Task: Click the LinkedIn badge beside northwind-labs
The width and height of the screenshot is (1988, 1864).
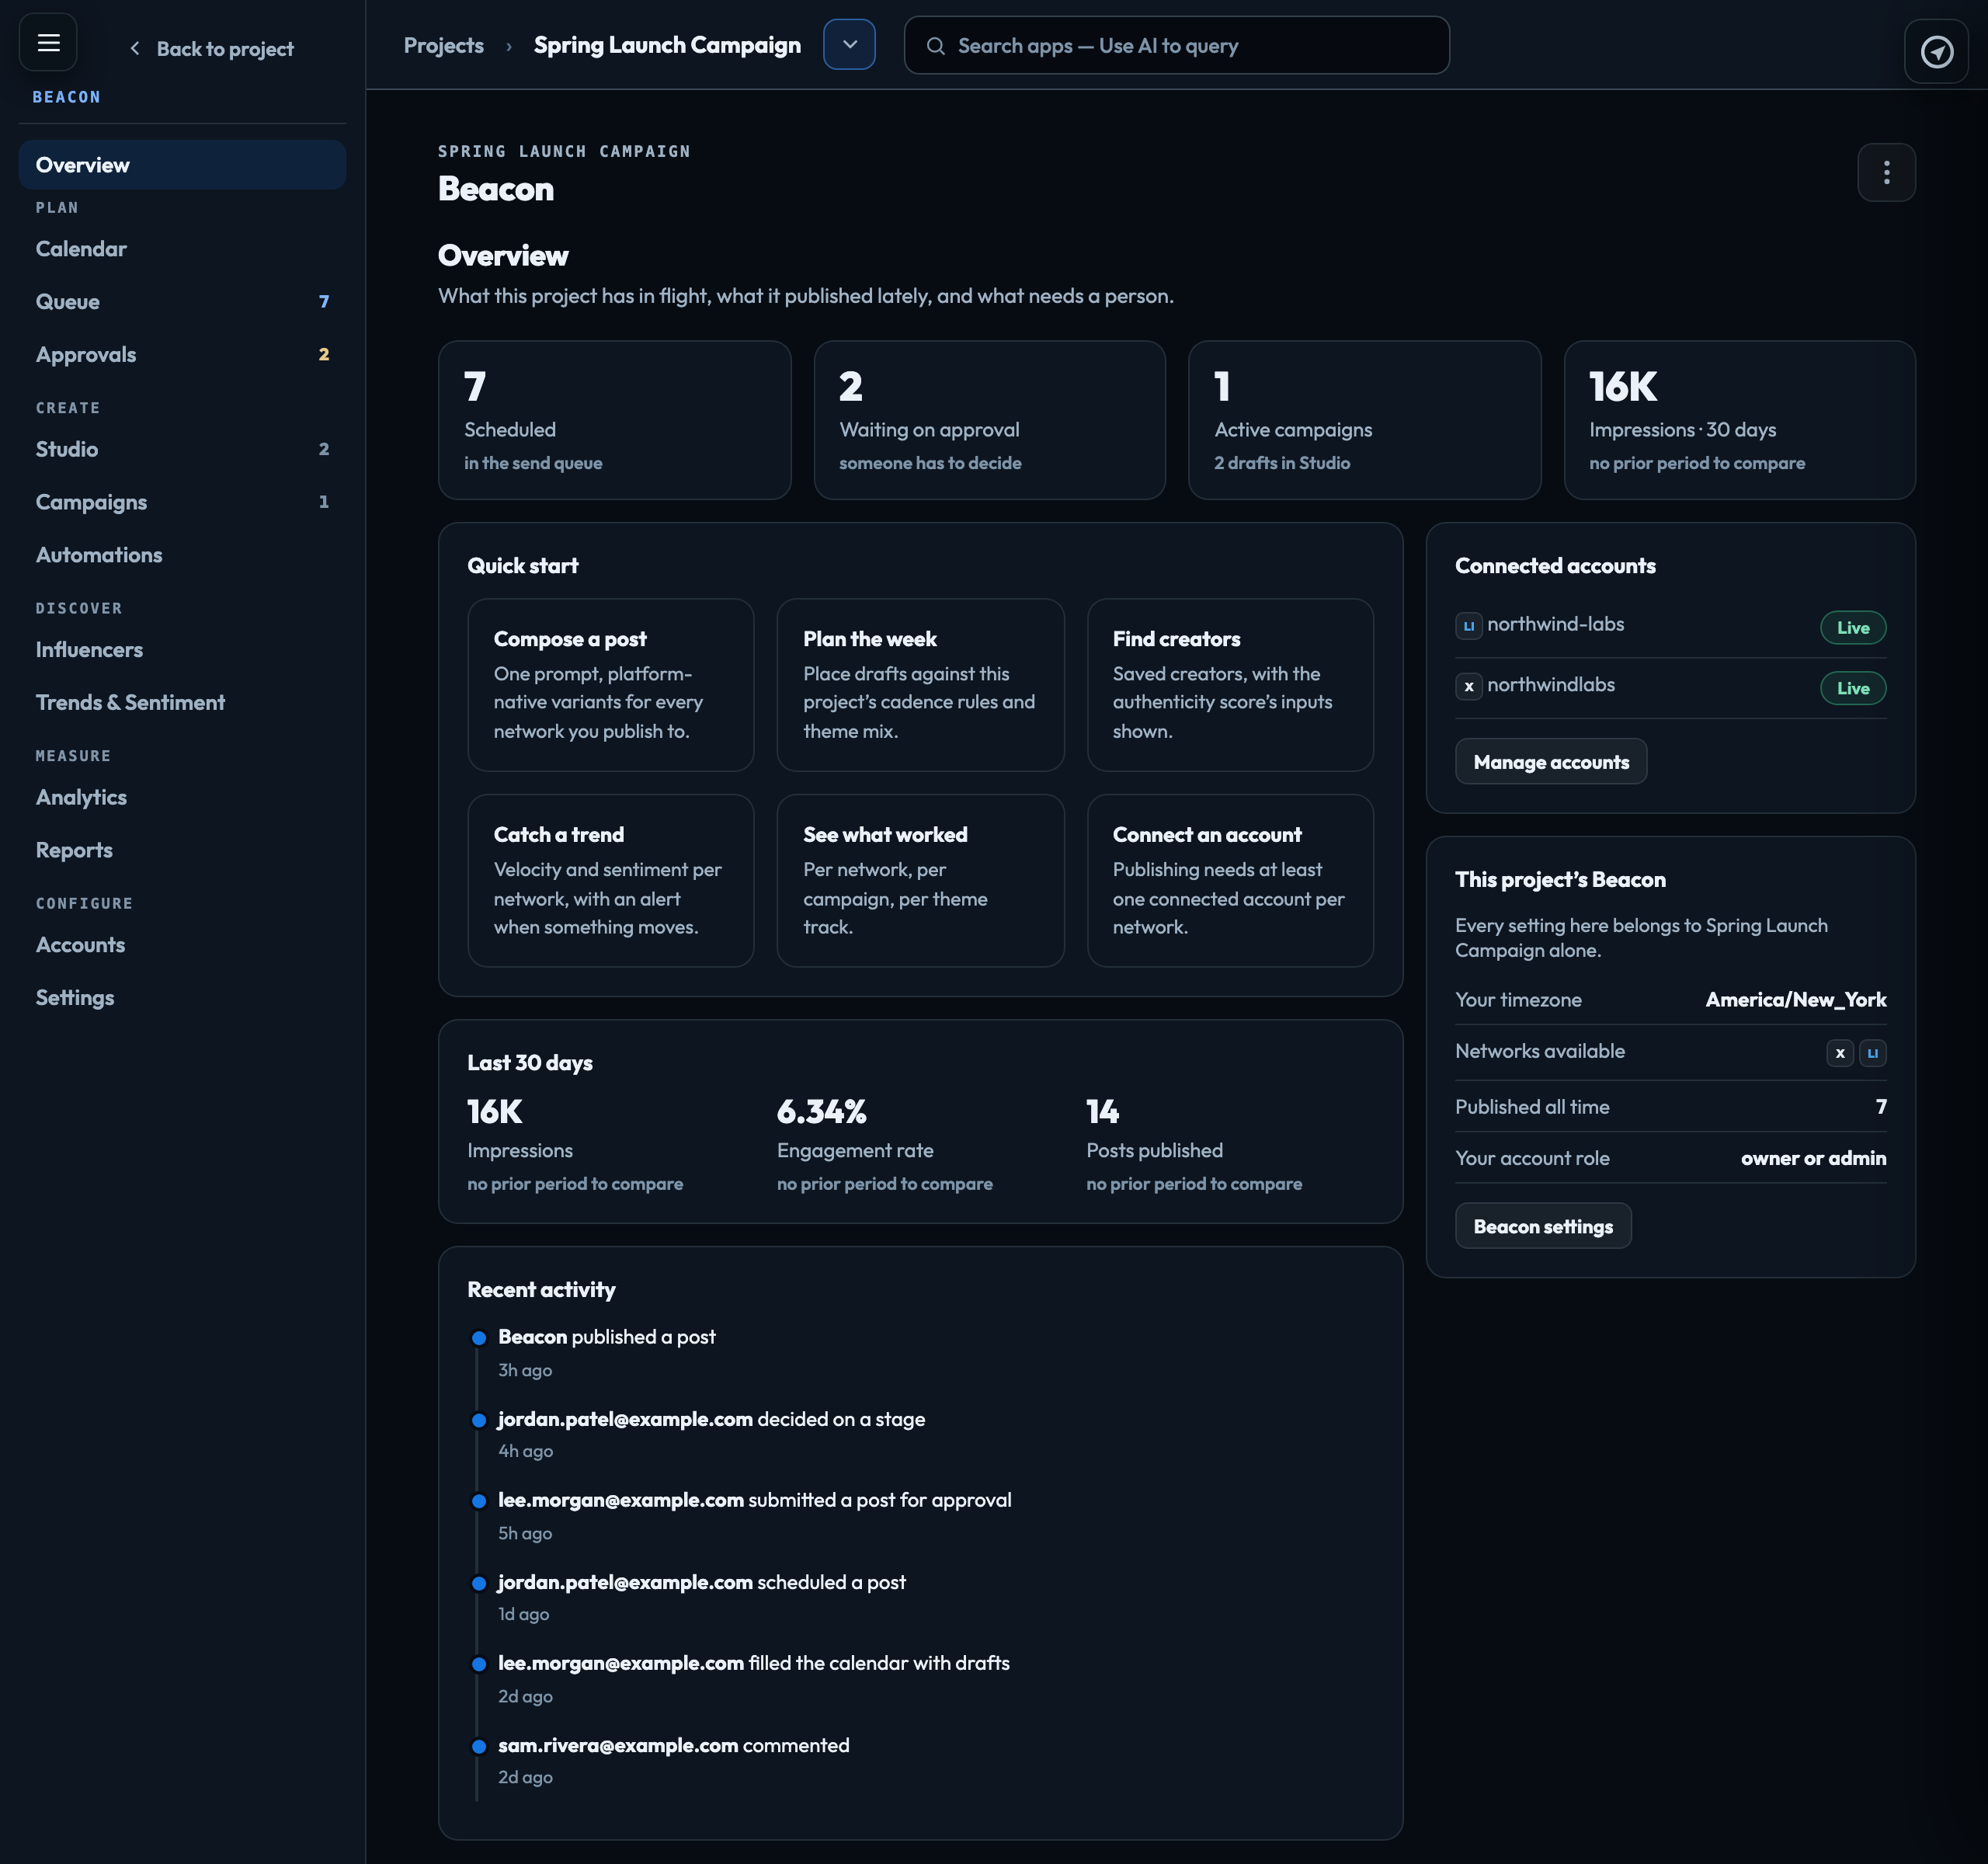Action: click(1468, 626)
